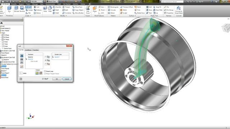The width and height of the screenshot is (230, 129).
Task: Choose surface output in Loft dialog
Action: 41,73
